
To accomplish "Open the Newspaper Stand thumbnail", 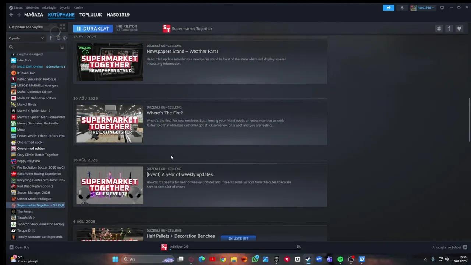I will [110, 62].
